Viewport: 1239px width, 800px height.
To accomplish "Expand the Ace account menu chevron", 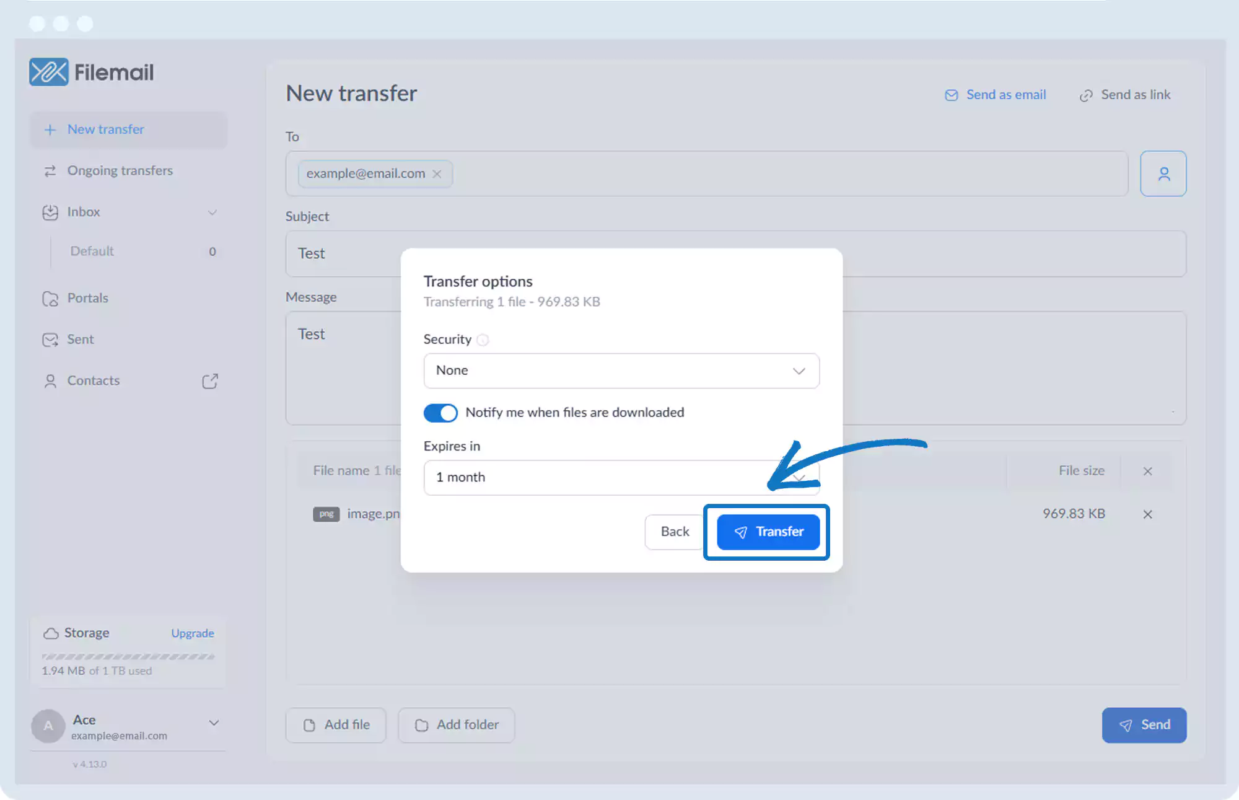I will pyautogui.click(x=214, y=723).
